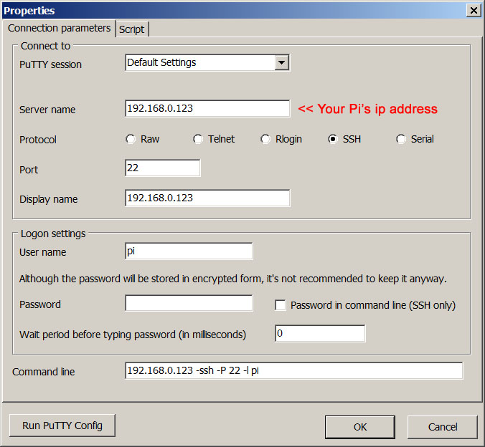Select the SSH protocol radio button

click(x=333, y=139)
